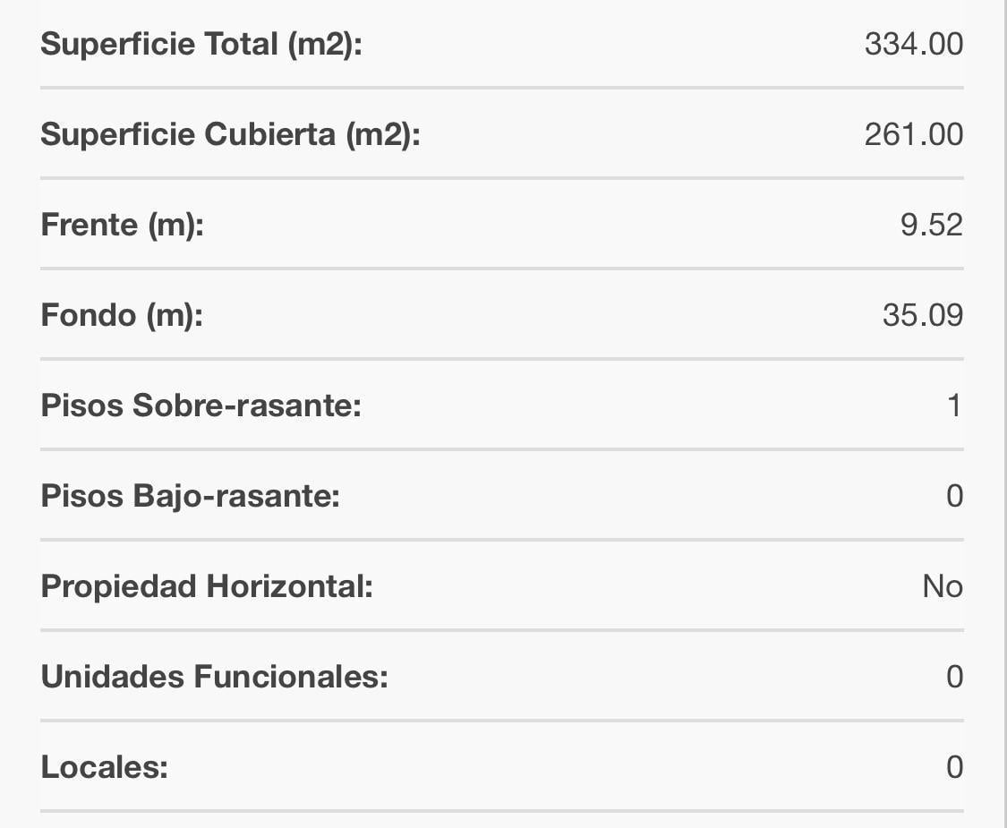Select the Frente (m) label
Screen dimensions: 1007x828
[x=122, y=226]
